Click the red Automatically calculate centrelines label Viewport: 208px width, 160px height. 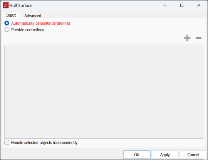pyautogui.click(x=41, y=23)
